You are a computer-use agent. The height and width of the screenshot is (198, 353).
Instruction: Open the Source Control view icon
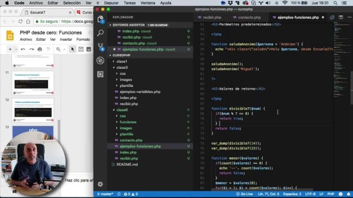point(100,47)
